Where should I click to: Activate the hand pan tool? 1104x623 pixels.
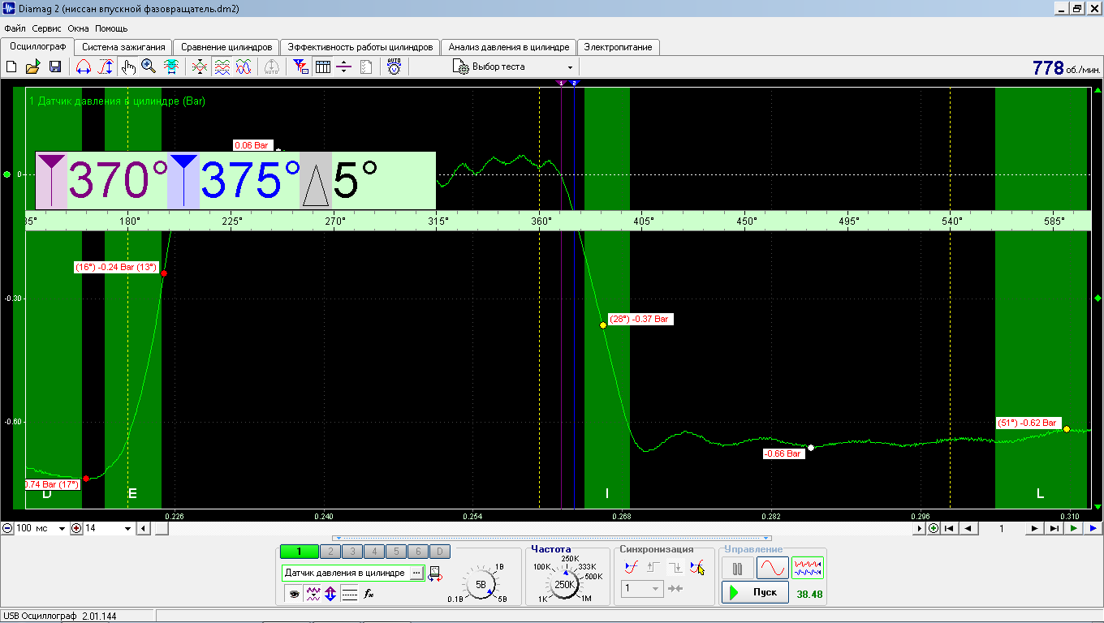(128, 67)
